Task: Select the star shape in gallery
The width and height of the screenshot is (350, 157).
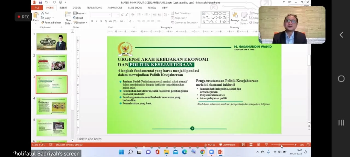Action: click(x=224, y=22)
